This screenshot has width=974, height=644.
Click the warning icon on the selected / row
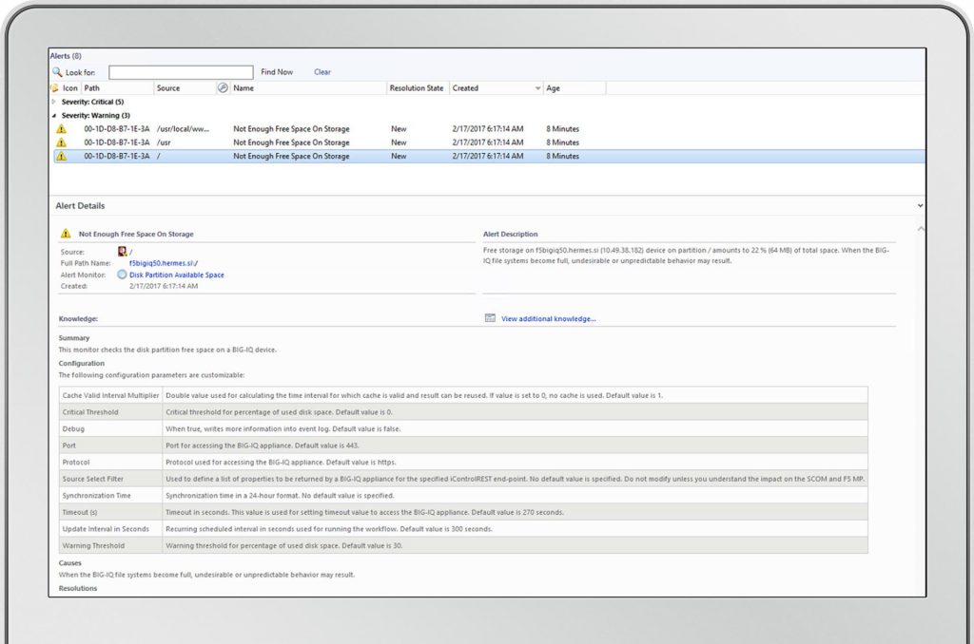click(x=61, y=157)
